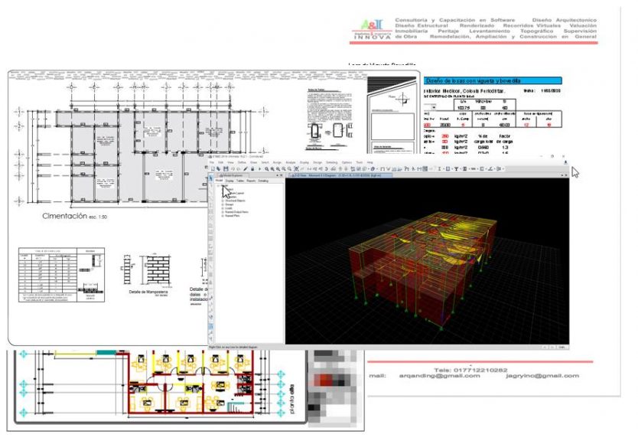Expand the Structural Objects tree node
This screenshot has height=441, width=638.
[222, 201]
